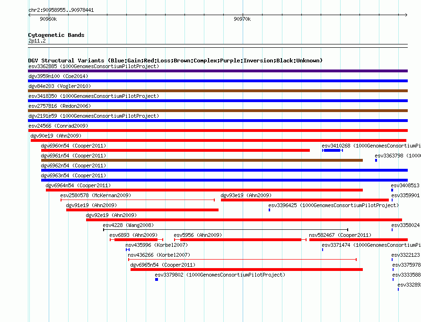
Task: Select the esv3322123 label
Action: (405, 255)
